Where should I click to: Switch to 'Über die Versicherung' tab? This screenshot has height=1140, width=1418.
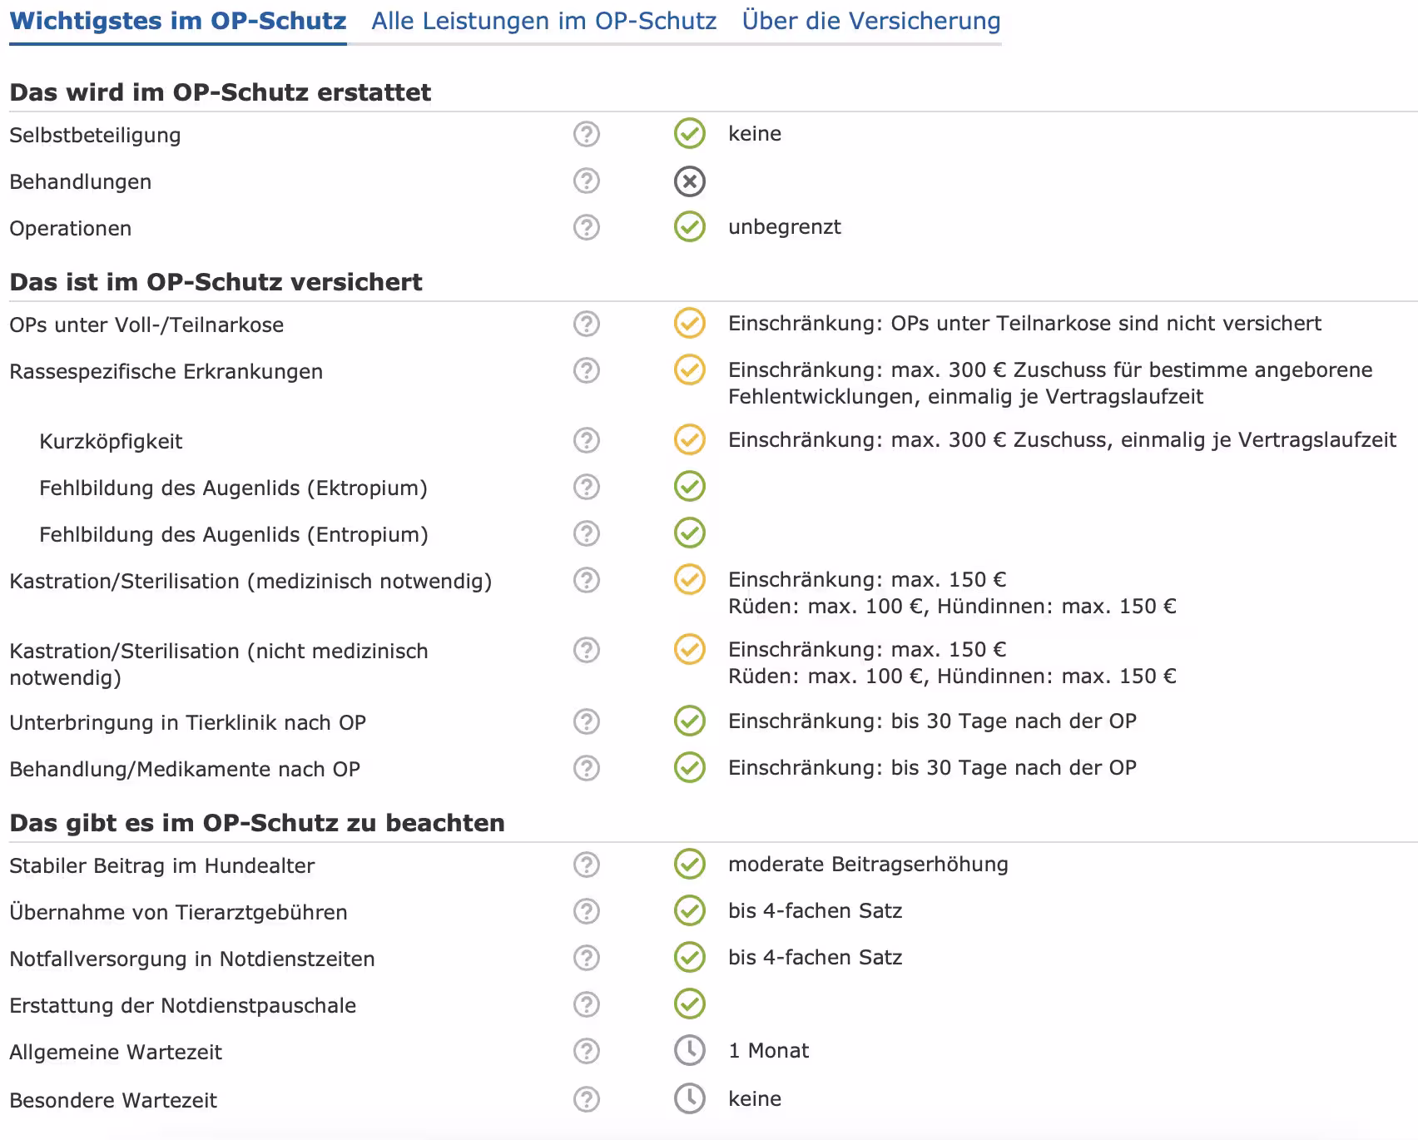pyautogui.click(x=870, y=21)
